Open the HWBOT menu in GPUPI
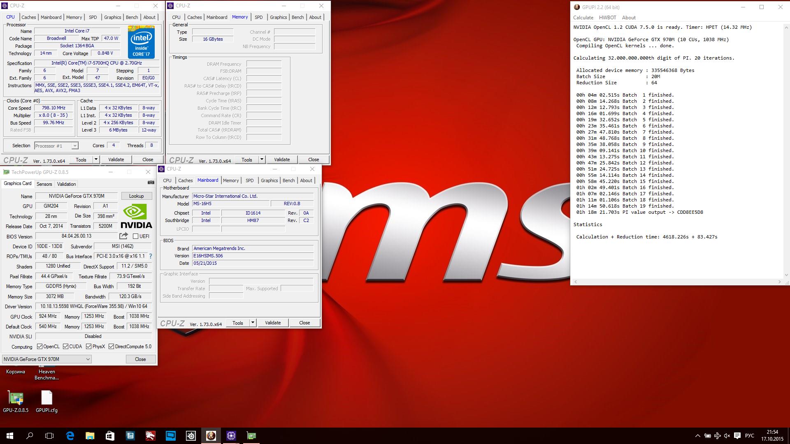 (x=607, y=18)
